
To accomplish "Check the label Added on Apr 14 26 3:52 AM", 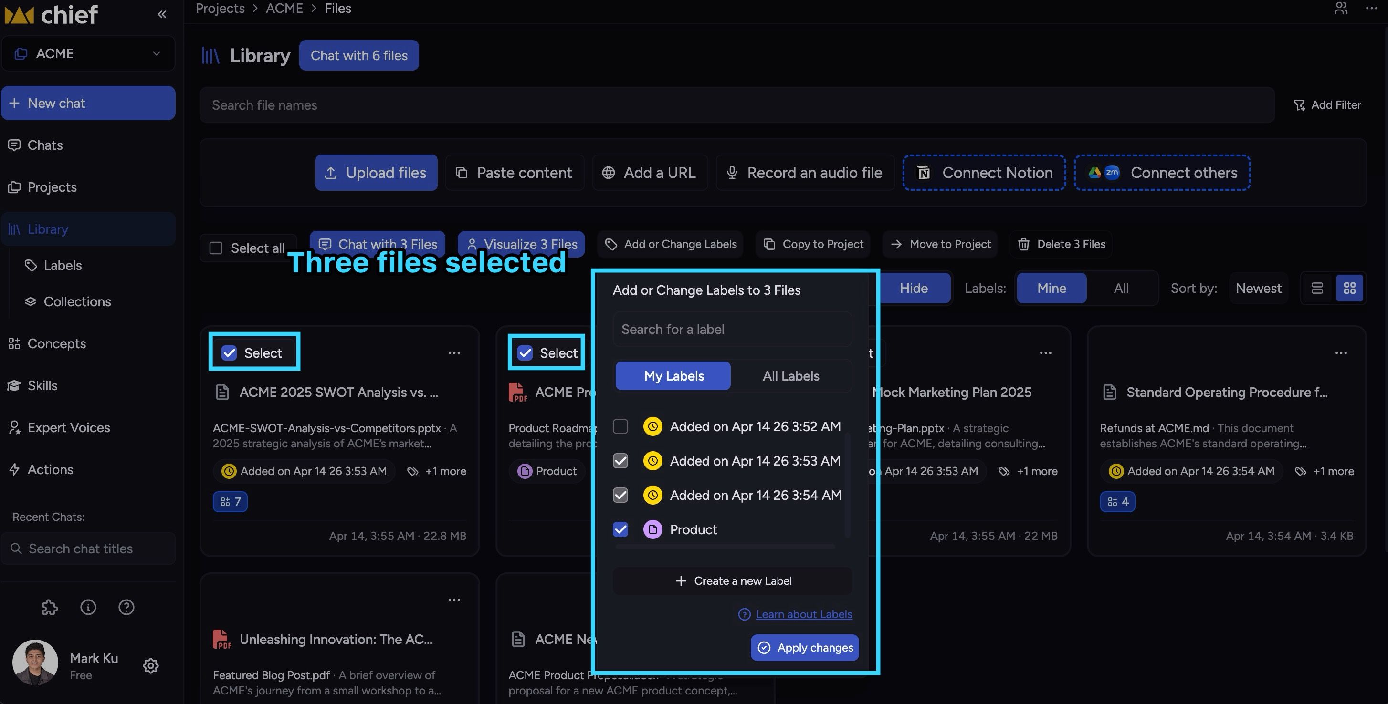I will [x=620, y=426].
